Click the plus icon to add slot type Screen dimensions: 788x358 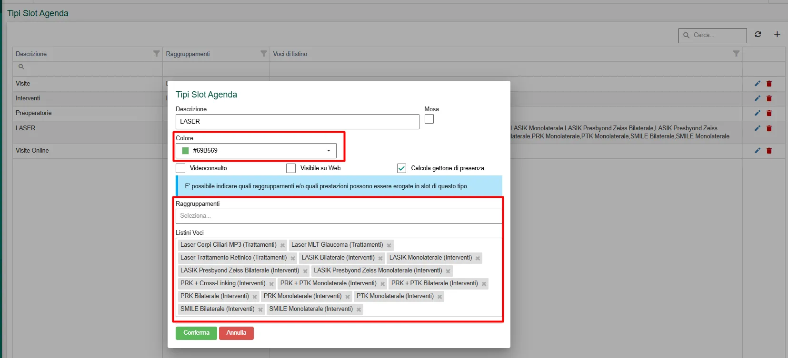[x=777, y=34]
